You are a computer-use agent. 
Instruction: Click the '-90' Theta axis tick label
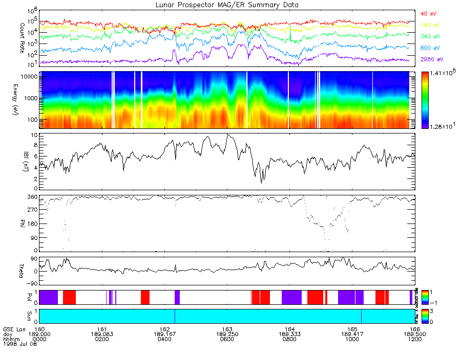32,283
